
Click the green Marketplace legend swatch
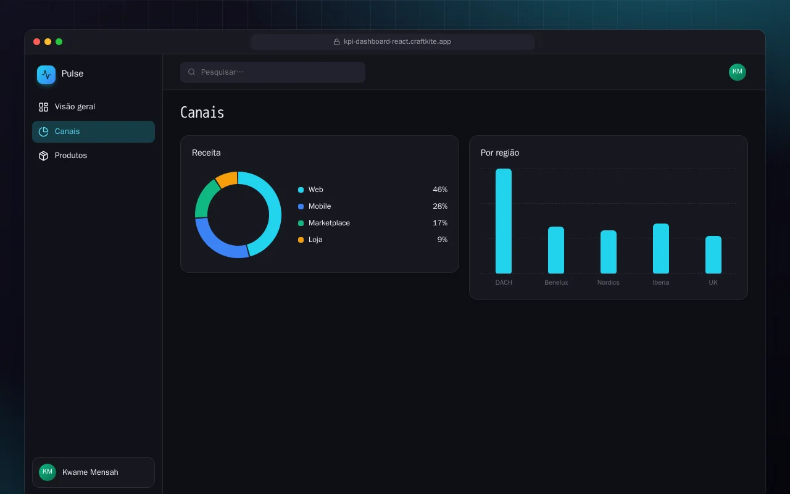tap(301, 223)
